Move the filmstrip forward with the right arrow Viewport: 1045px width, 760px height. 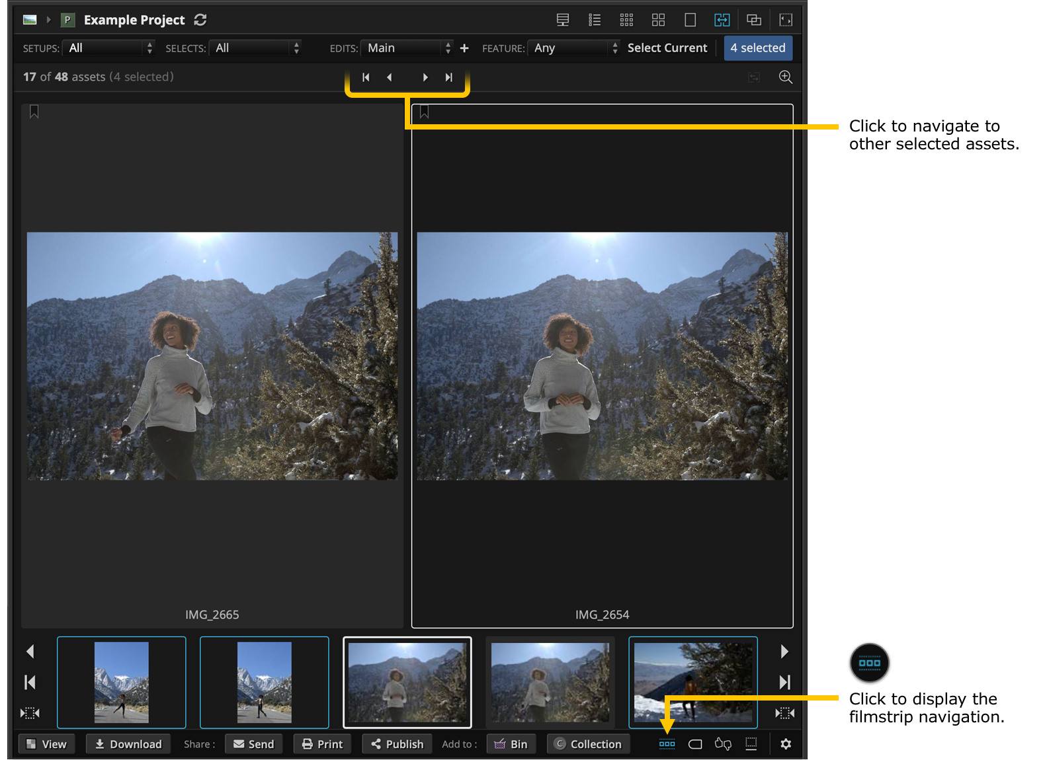[x=784, y=652]
